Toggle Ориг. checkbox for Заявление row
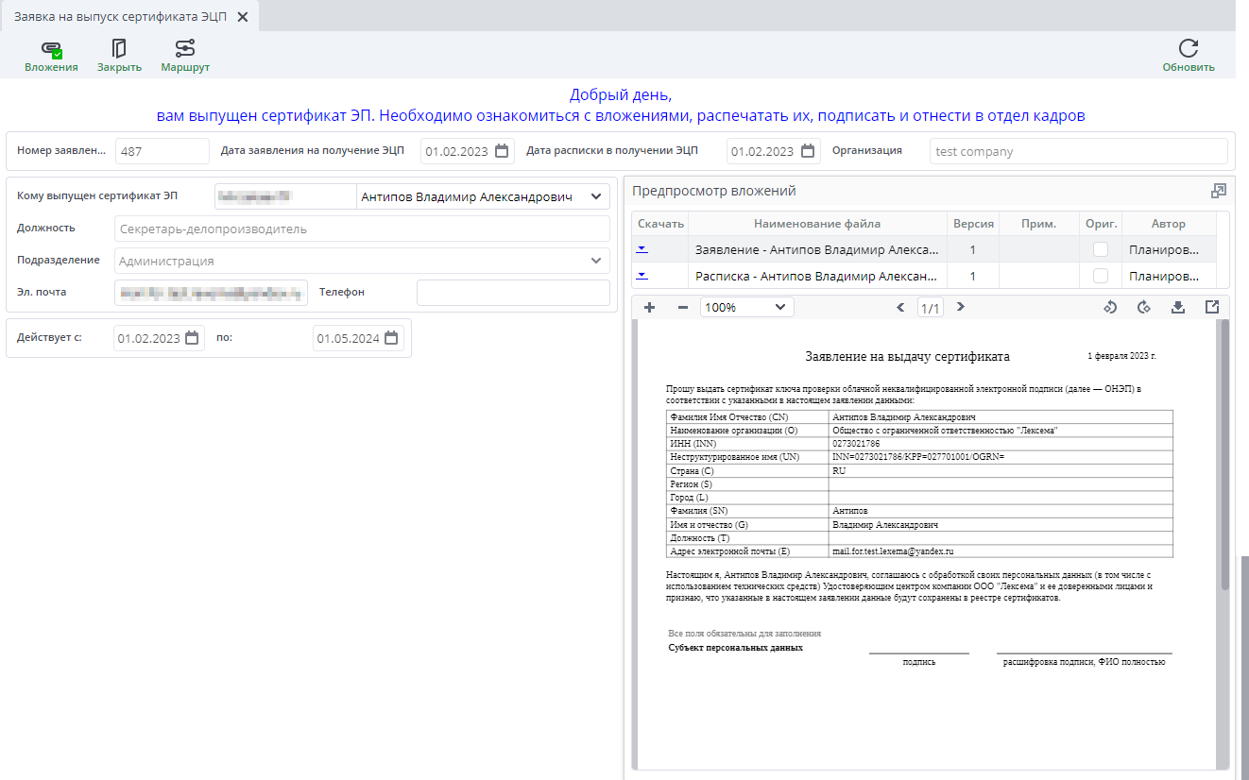Image resolution: width=1249 pixels, height=780 pixels. pos(1101,249)
